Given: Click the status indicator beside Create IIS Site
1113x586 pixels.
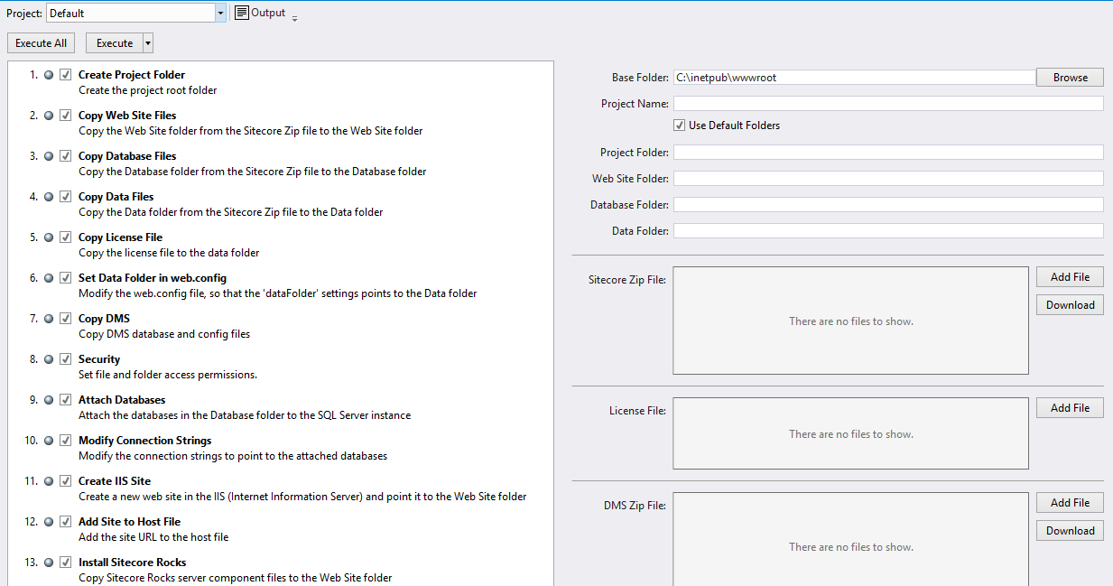Looking at the screenshot, I should click(48, 480).
